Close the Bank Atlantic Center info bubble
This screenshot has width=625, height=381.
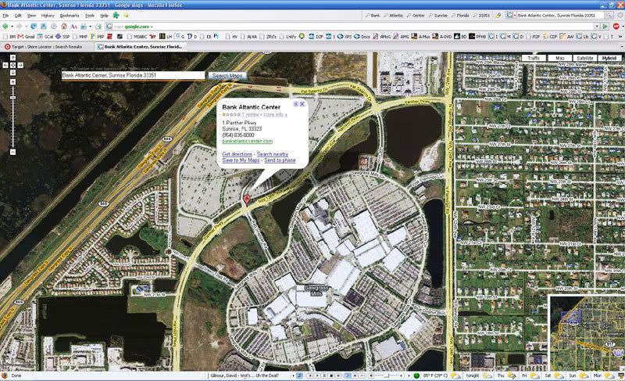[x=302, y=104]
